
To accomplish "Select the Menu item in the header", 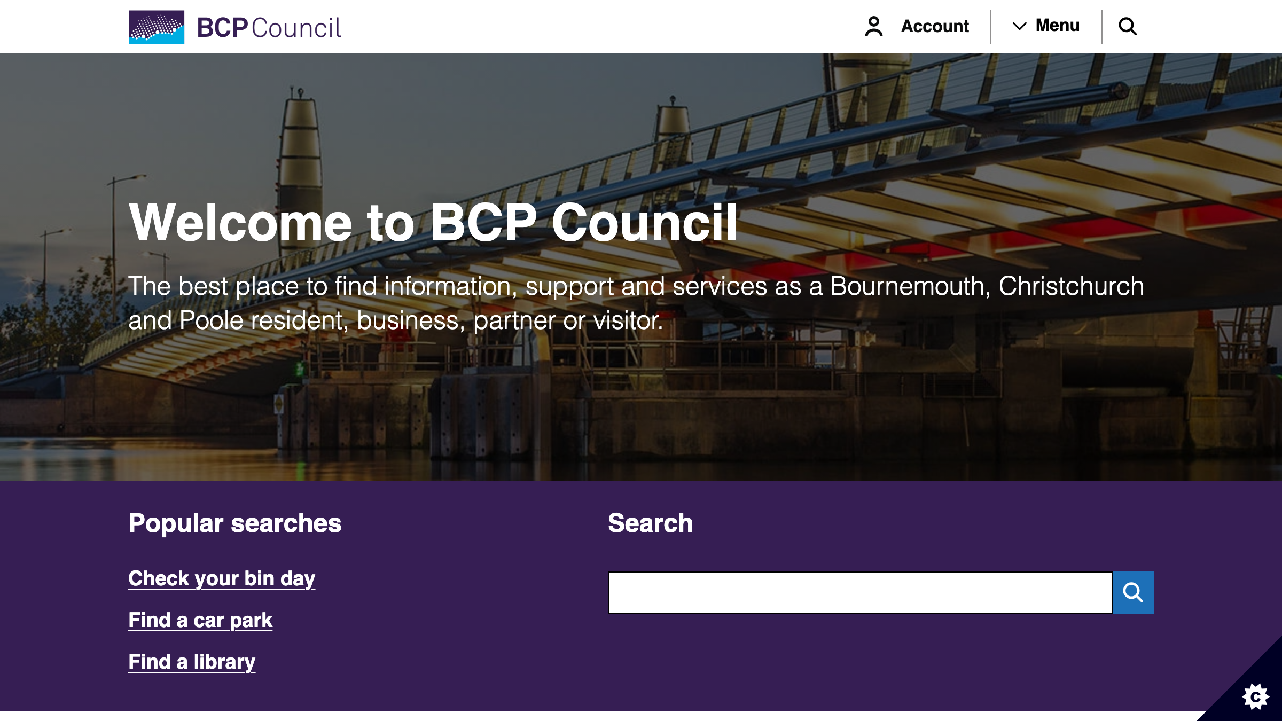I will 1057,25.
